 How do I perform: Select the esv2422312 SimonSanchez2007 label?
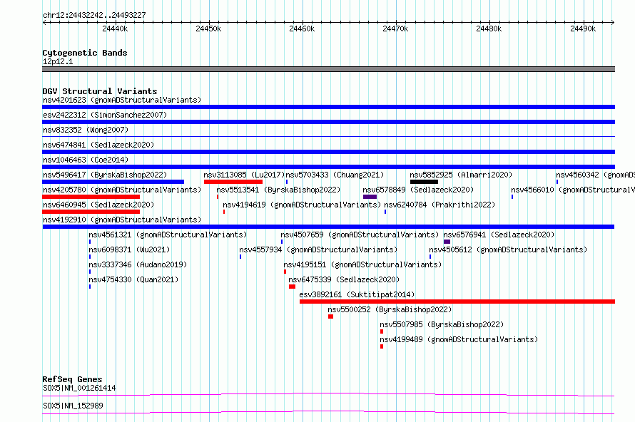105,115
